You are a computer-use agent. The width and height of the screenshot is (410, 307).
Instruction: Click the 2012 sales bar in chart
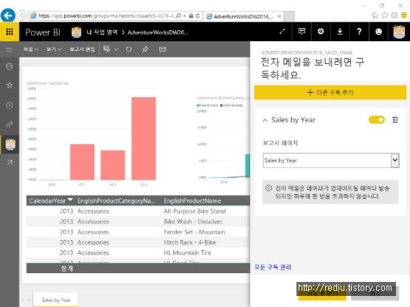(113, 165)
